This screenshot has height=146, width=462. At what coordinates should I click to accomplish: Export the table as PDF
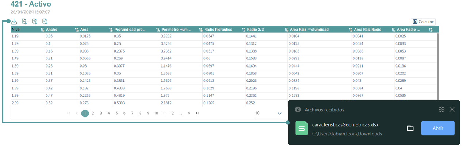pyautogui.click(x=24, y=22)
